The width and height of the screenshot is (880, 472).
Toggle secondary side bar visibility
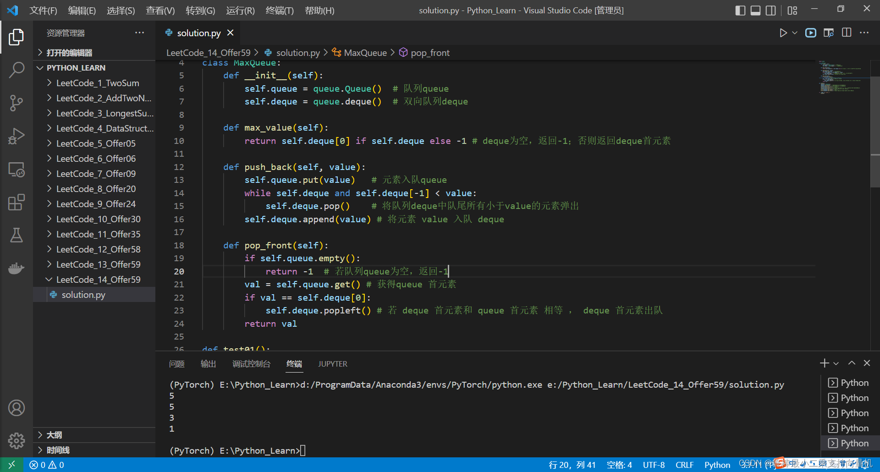point(771,10)
